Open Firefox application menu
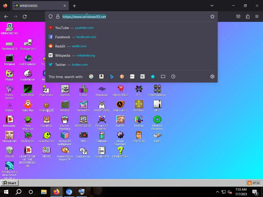The width and height of the screenshot is (263, 197). pos(257,16)
